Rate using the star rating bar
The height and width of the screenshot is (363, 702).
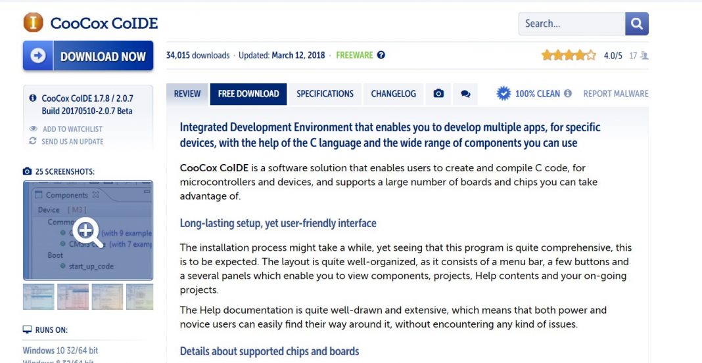coord(569,56)
